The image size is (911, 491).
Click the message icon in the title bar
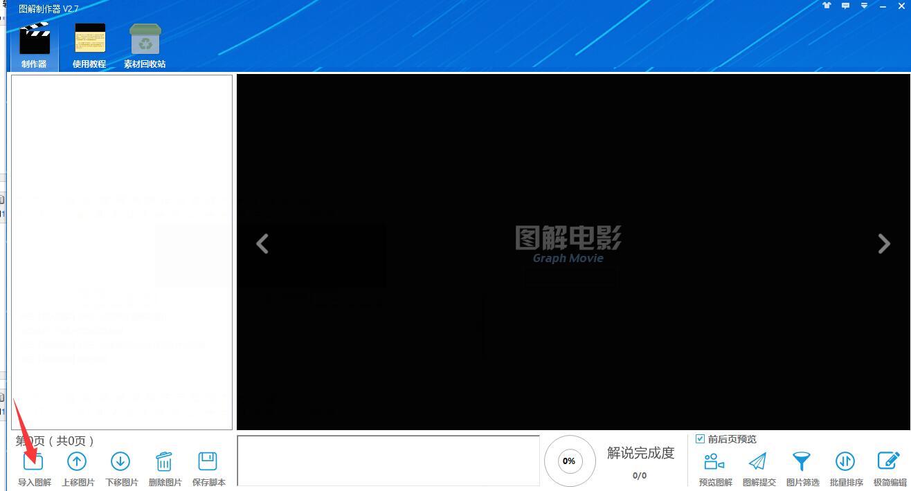pos(845,6)
